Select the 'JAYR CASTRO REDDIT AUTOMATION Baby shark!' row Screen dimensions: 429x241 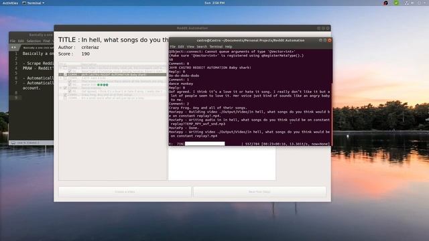[113, 74]
